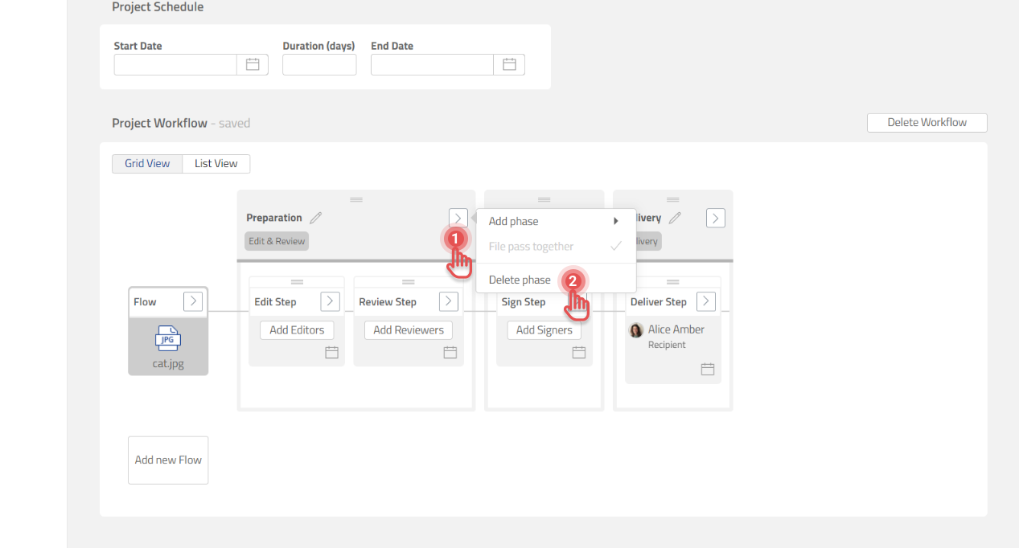Open the Review Step options arrow
The width and height of the screenshot is (1019, 548).
[x=449, y=301]
